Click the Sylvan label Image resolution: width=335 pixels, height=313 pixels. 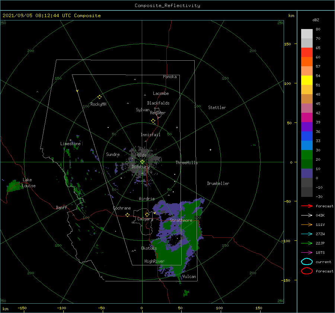[x=143, y=110]
